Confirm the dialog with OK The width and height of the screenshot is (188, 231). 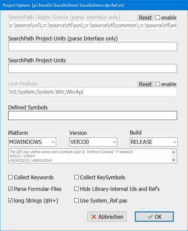click(154, 217)
